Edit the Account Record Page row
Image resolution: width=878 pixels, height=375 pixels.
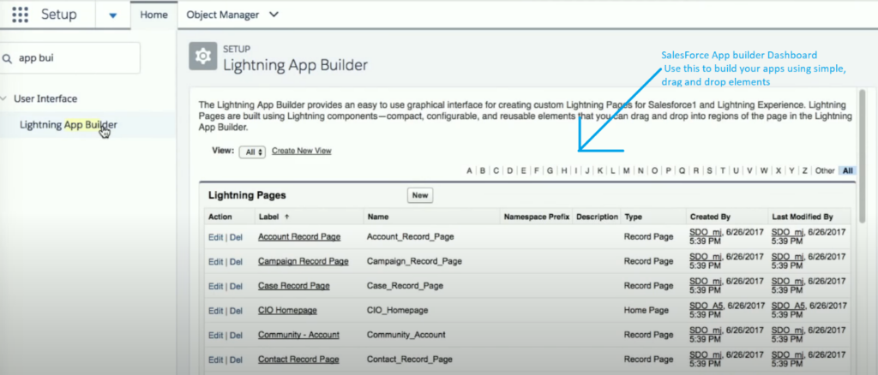215,237
